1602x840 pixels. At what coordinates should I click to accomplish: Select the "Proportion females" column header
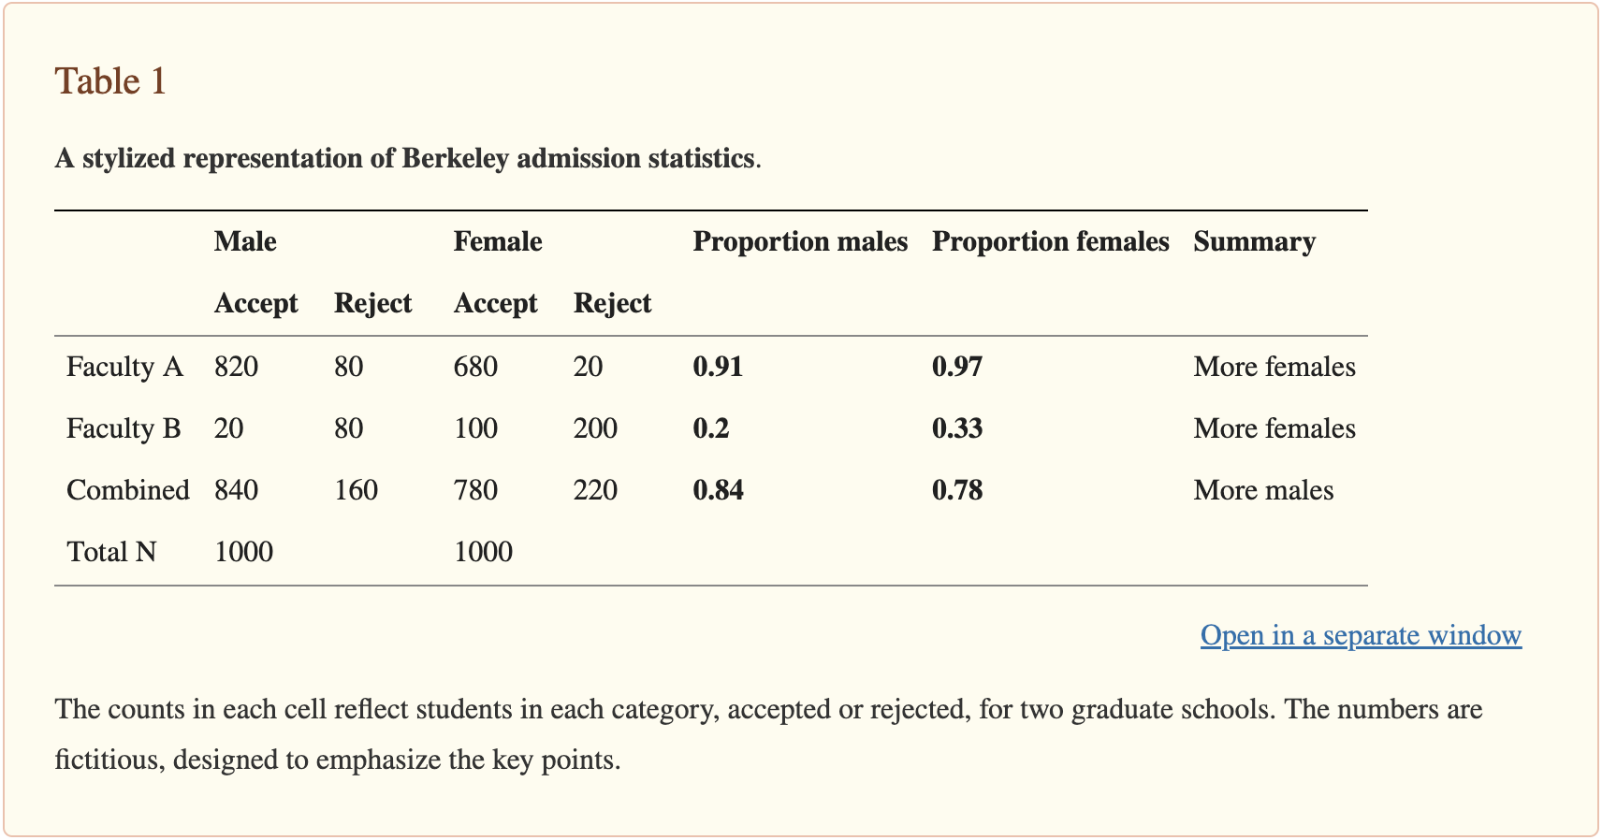pos(1050,242)
